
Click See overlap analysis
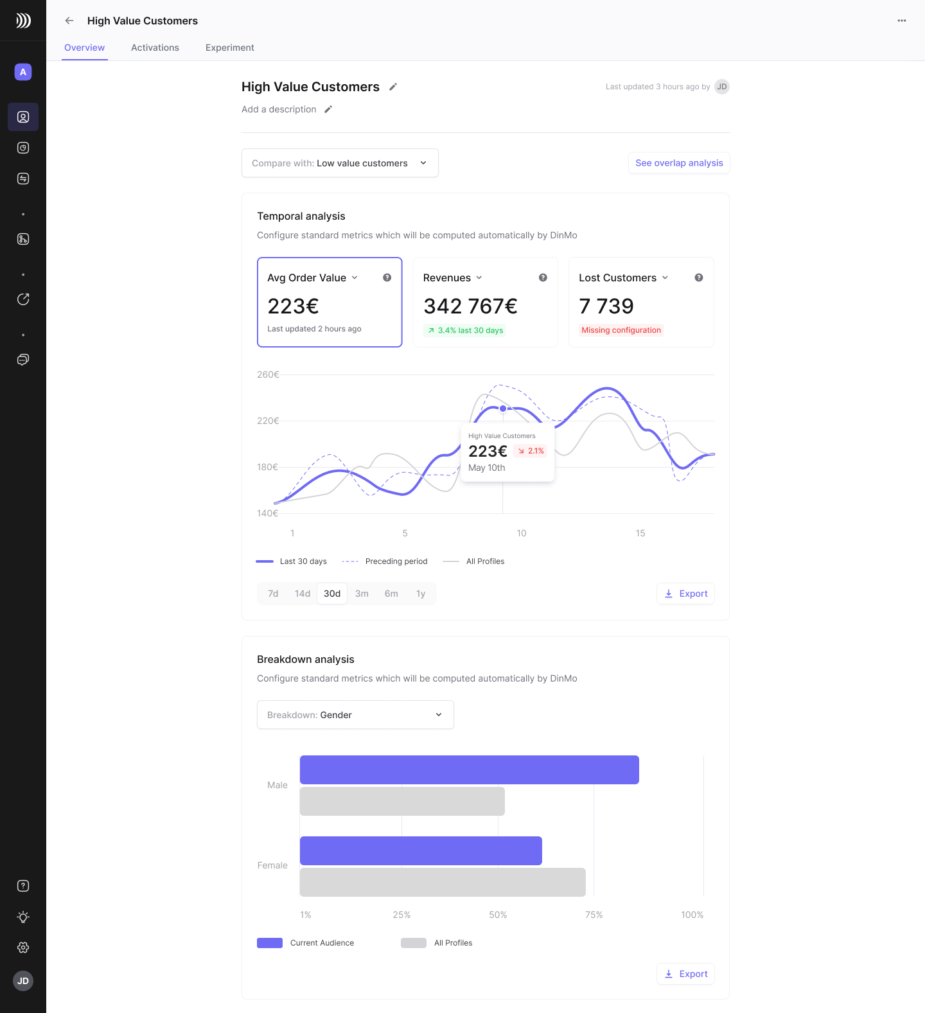coord(679,163)
